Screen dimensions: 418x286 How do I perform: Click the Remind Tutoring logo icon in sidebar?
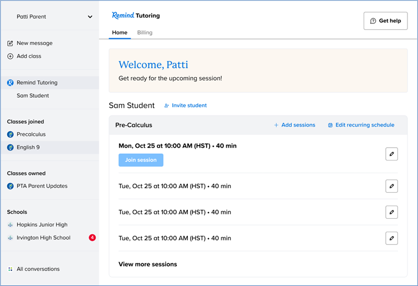(x=10, y=83)
